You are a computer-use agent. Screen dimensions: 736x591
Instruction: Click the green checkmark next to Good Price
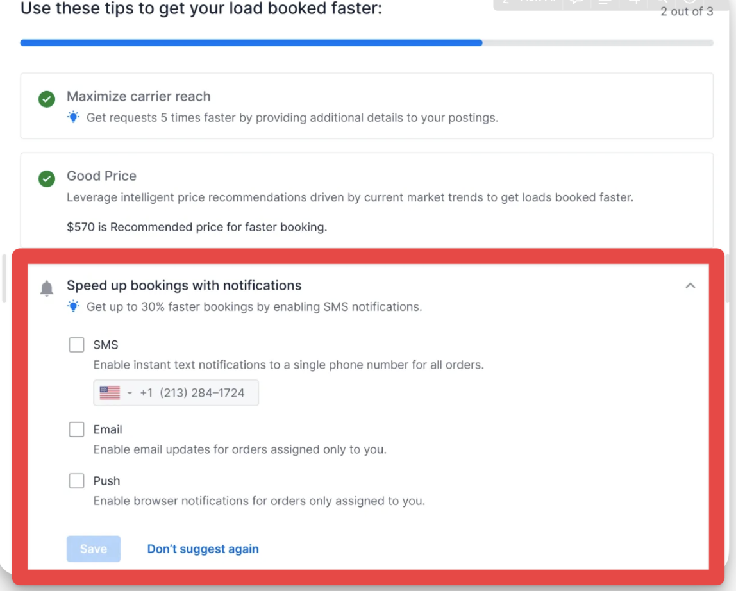(x=46, y=178)
